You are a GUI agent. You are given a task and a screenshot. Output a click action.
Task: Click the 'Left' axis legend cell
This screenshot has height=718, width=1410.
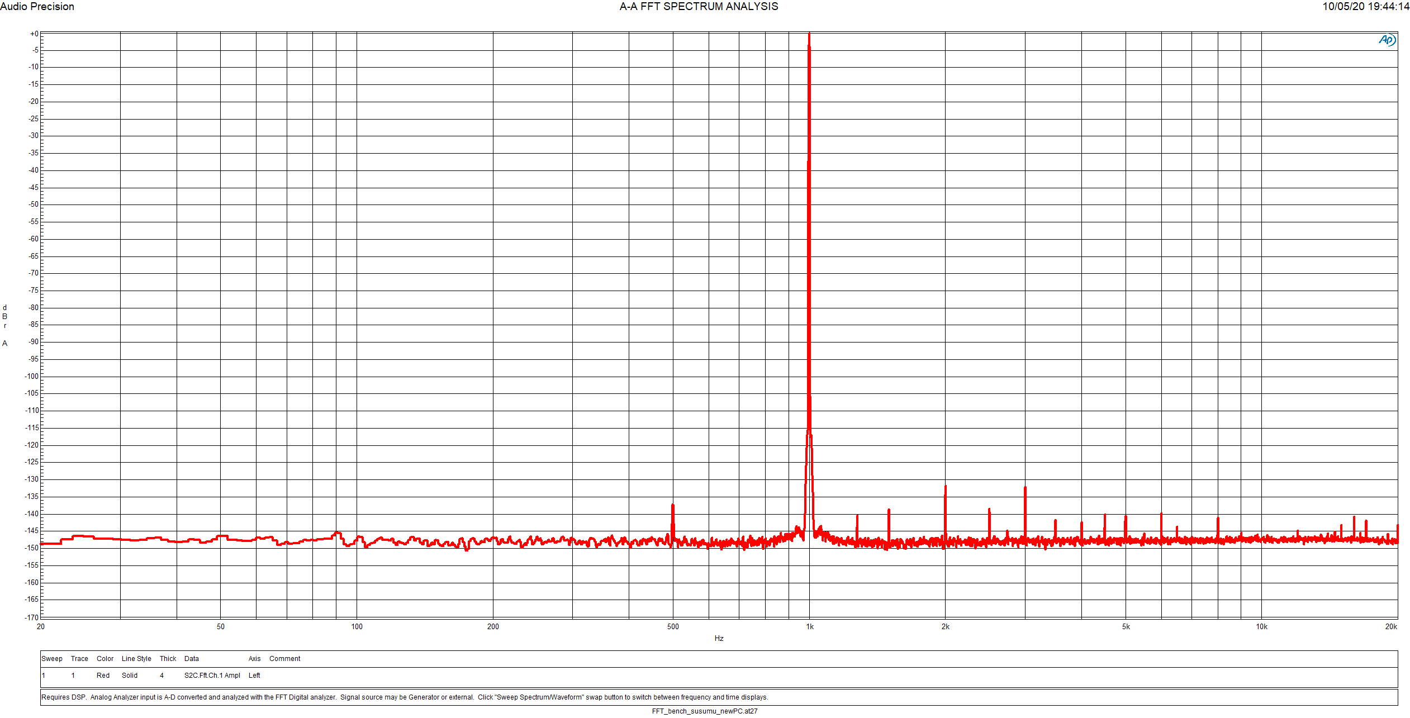(254, 676)
